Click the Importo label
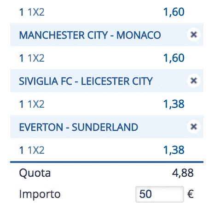The height and width of the screenshot is (203, 220). (40, 194)
